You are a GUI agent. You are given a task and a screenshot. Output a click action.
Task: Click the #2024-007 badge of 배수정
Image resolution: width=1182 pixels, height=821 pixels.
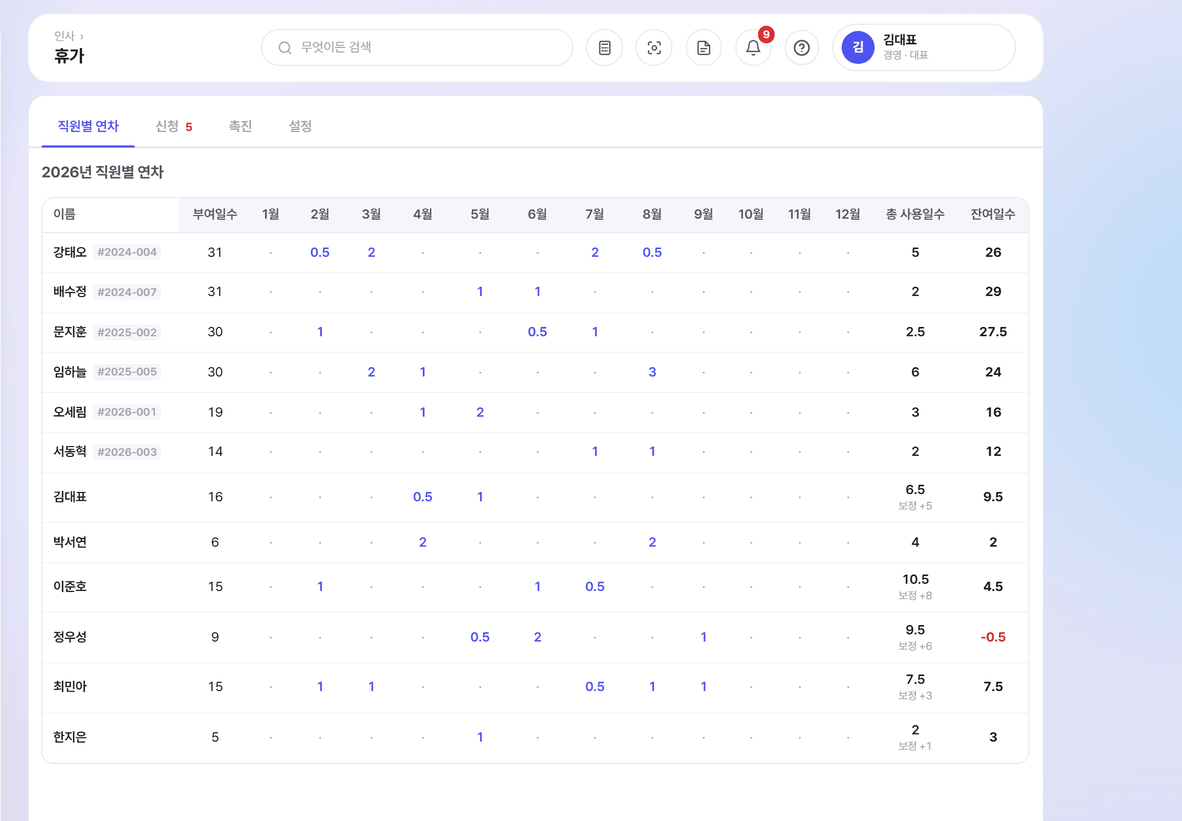(127, 292)
